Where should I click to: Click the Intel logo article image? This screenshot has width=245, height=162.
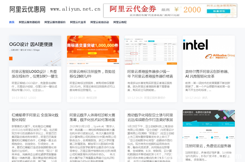pos(195,45)
